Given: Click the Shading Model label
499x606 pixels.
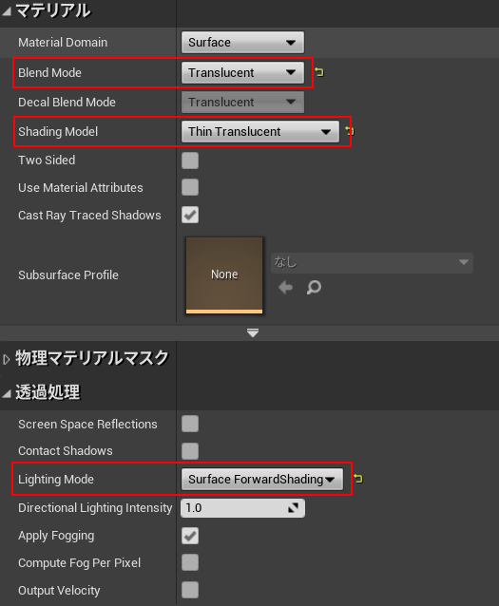Looking at the screenshot, I should 58,131.
